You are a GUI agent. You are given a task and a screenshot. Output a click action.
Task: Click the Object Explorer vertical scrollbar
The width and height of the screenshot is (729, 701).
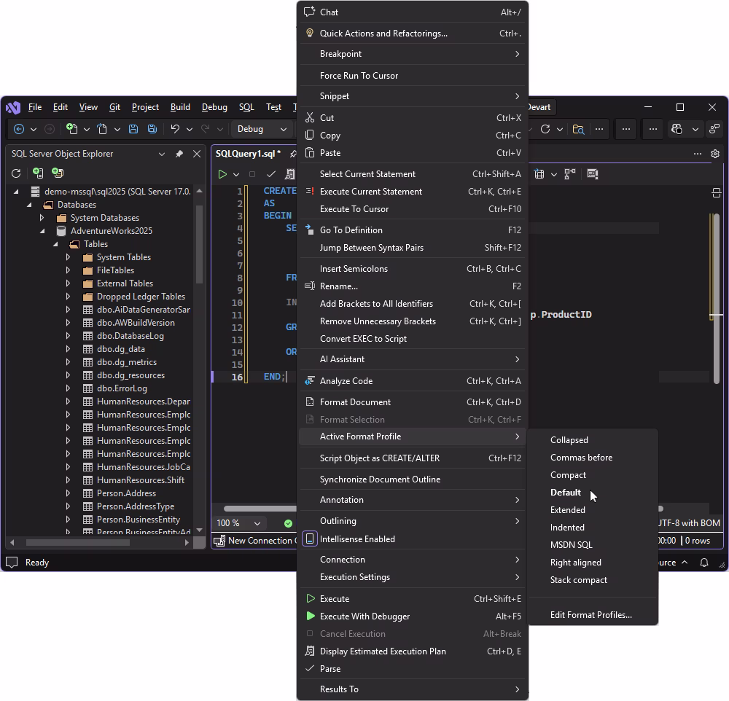tap(200, 244)
